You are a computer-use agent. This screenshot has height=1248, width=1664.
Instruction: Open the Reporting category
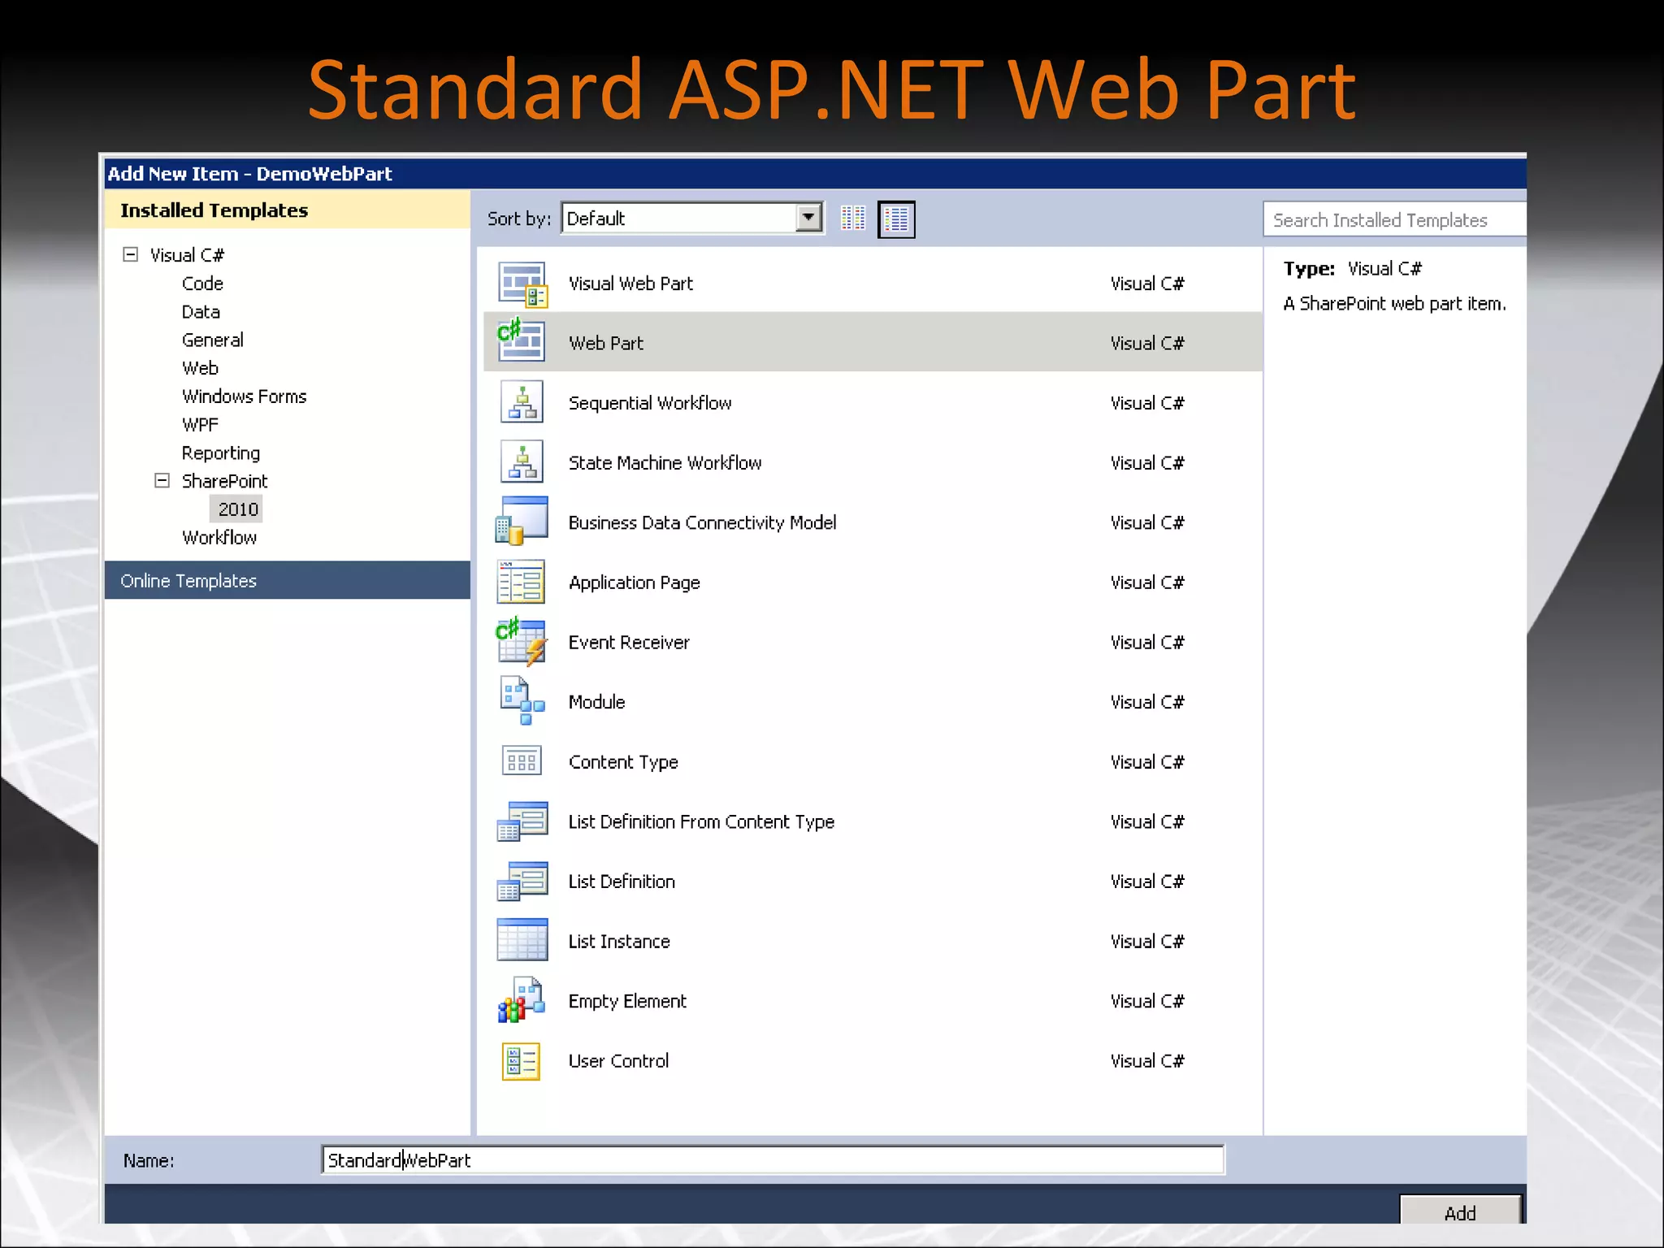coord(220,453)
